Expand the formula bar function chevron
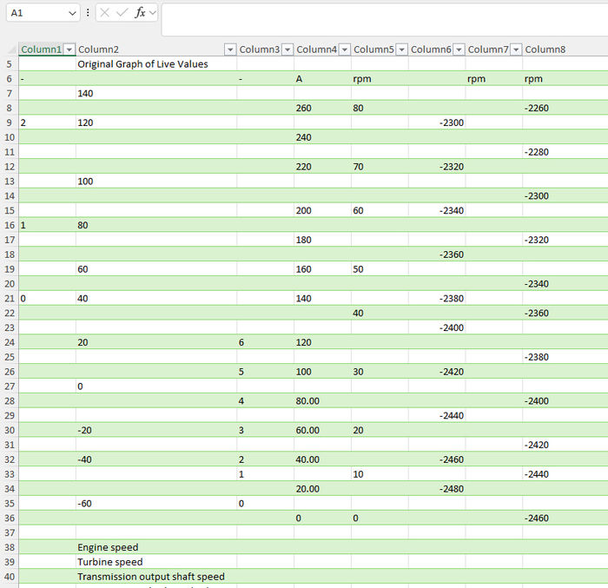 [153, 13]
